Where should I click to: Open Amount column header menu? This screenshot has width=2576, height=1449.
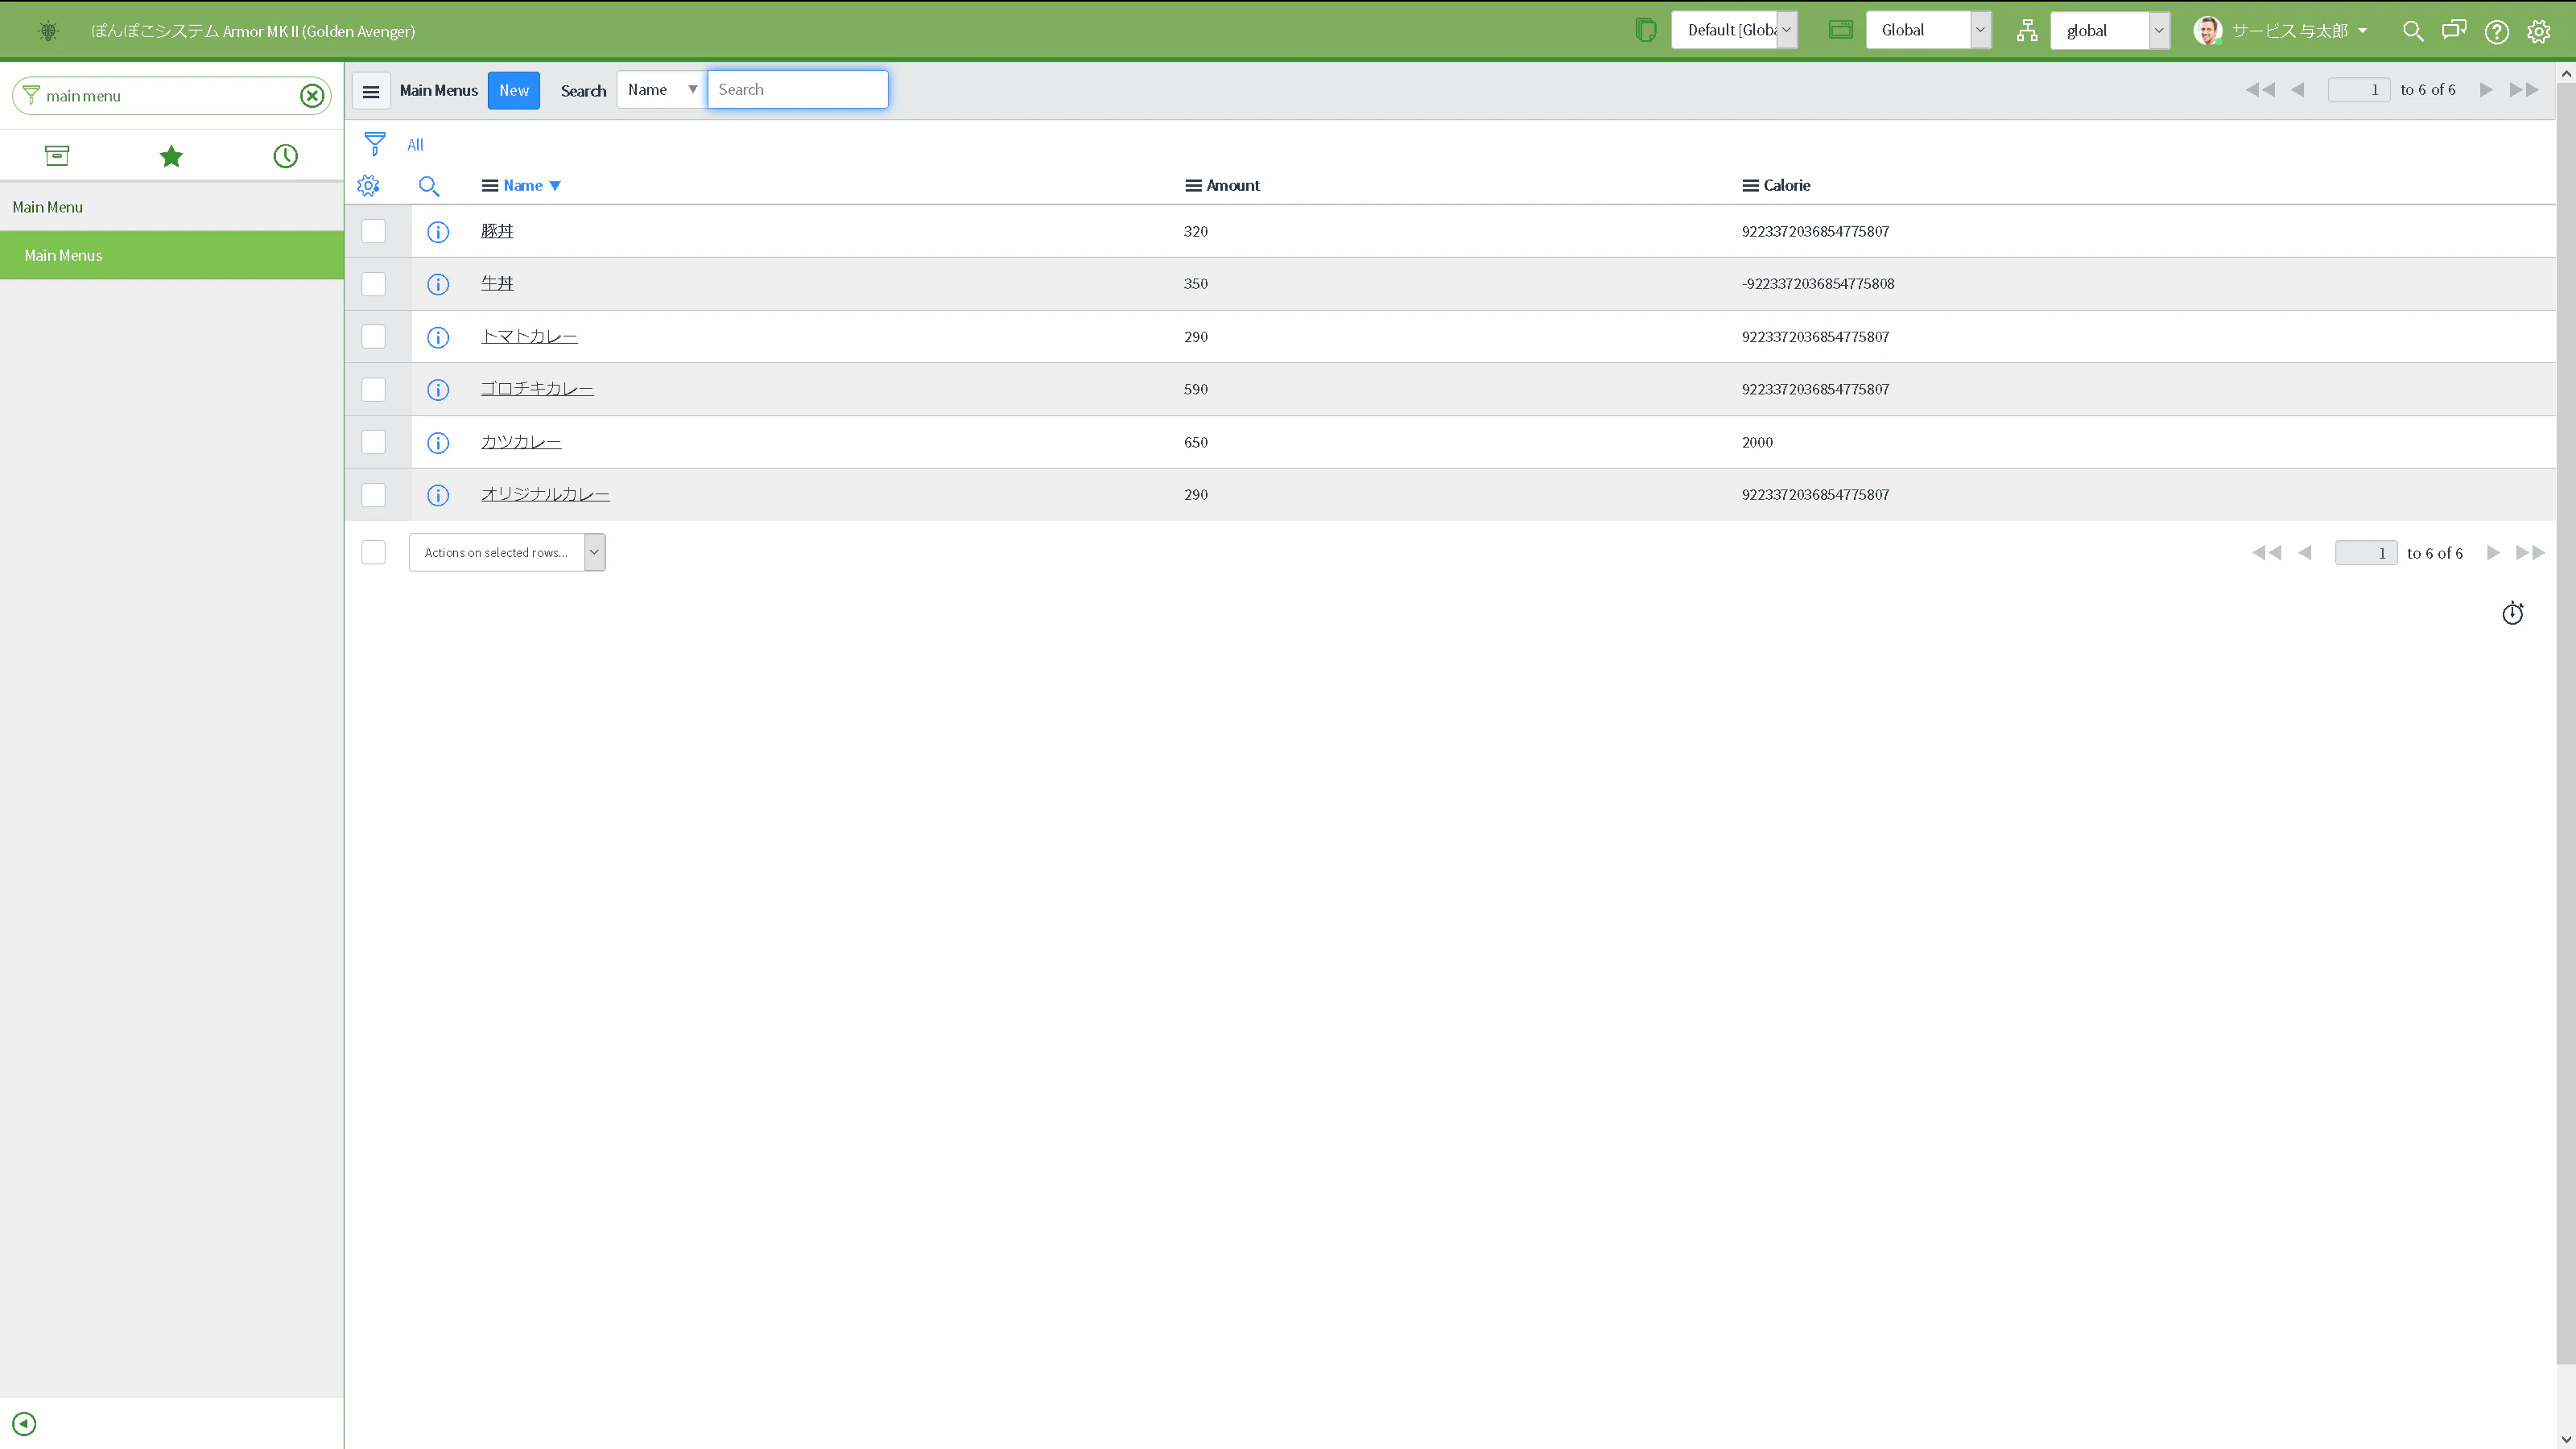pyautogui.click(x=1193, y=186)
